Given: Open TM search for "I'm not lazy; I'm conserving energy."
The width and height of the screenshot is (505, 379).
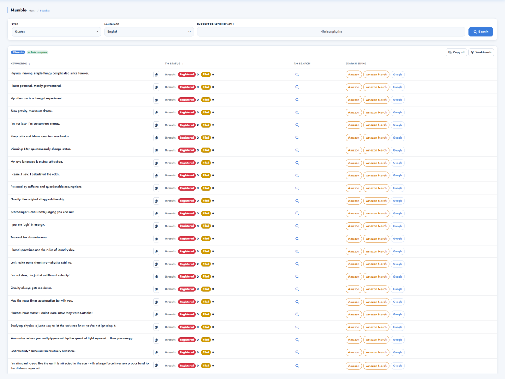Looking at the screenshot, I should pos(297,125).
